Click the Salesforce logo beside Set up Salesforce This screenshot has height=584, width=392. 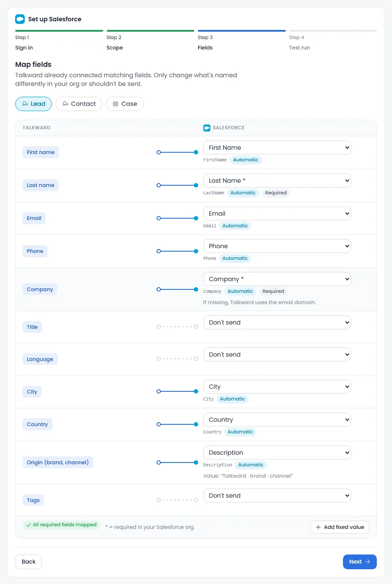(20, 19)
